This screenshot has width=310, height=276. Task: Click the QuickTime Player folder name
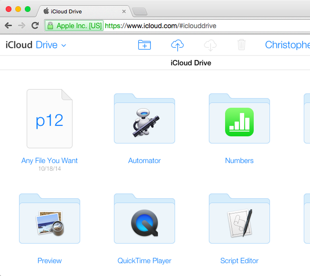pyautogui.click(x=144, y=261)
